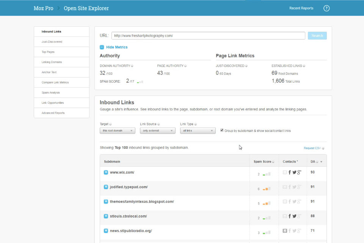Click the Search button
This screenshot has width=364, height=243.
click(317, 36)
